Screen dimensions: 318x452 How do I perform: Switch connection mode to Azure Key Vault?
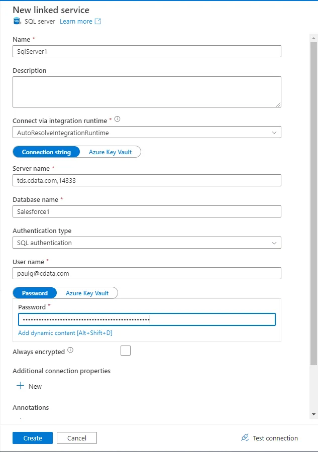pos(111,152)
